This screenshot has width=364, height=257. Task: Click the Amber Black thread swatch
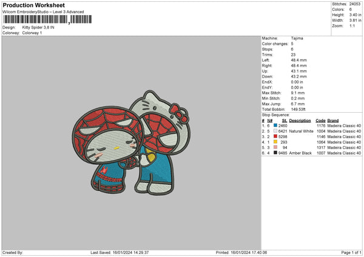click(x=275, y=153)
